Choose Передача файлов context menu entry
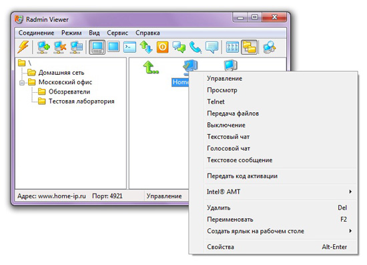Screen dimensions: 367x265 point(274,113)
